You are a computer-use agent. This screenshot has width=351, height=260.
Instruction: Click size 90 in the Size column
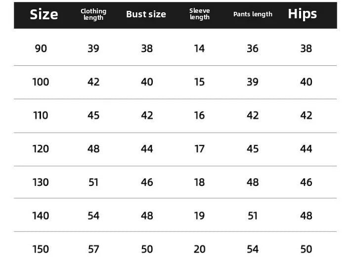click(41, 48)
